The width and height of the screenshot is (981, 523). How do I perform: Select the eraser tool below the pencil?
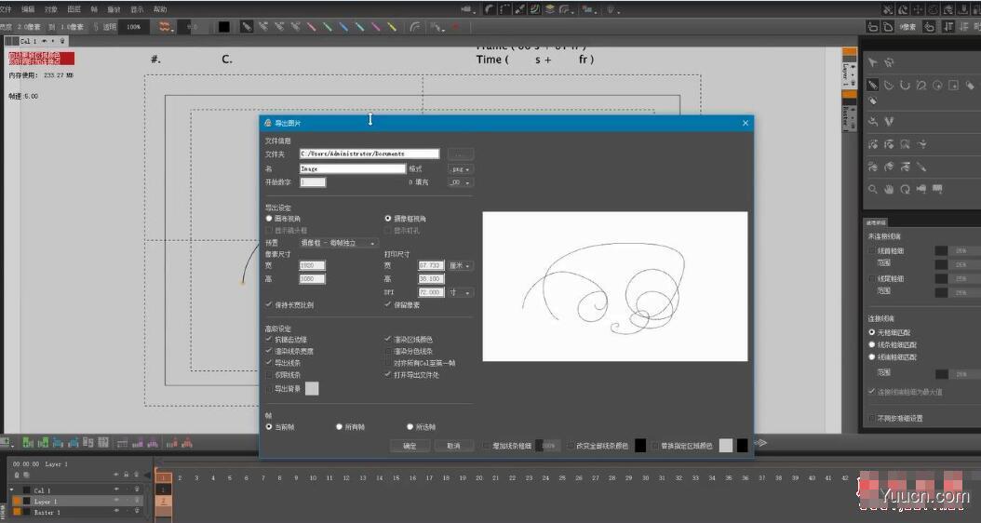tap(873, 101)
